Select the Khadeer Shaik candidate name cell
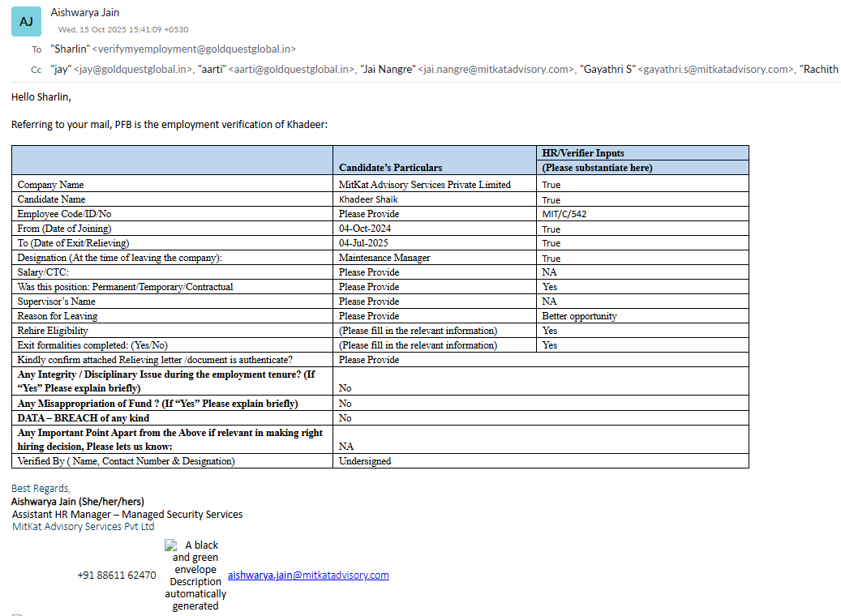 (x=368, y=199)
